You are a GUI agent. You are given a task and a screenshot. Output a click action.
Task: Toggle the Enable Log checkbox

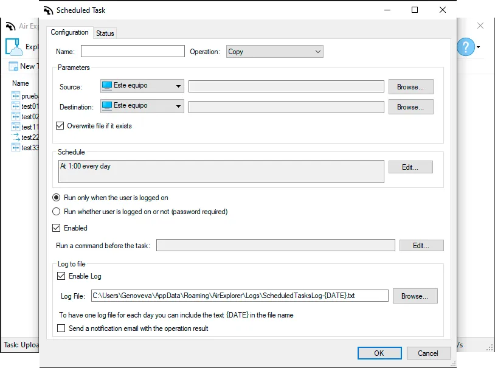[61, 276]
